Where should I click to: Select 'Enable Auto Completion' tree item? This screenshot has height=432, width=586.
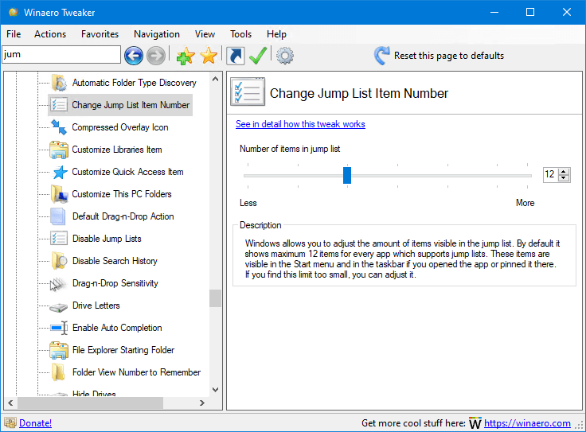[x=117, y=328]
